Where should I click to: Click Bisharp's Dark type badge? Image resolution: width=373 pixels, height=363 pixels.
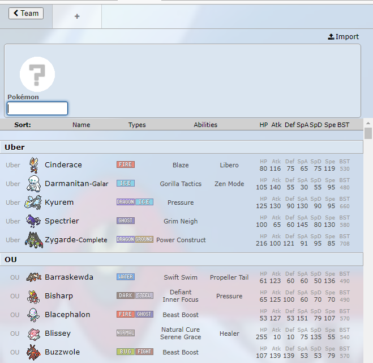(126, 296)
